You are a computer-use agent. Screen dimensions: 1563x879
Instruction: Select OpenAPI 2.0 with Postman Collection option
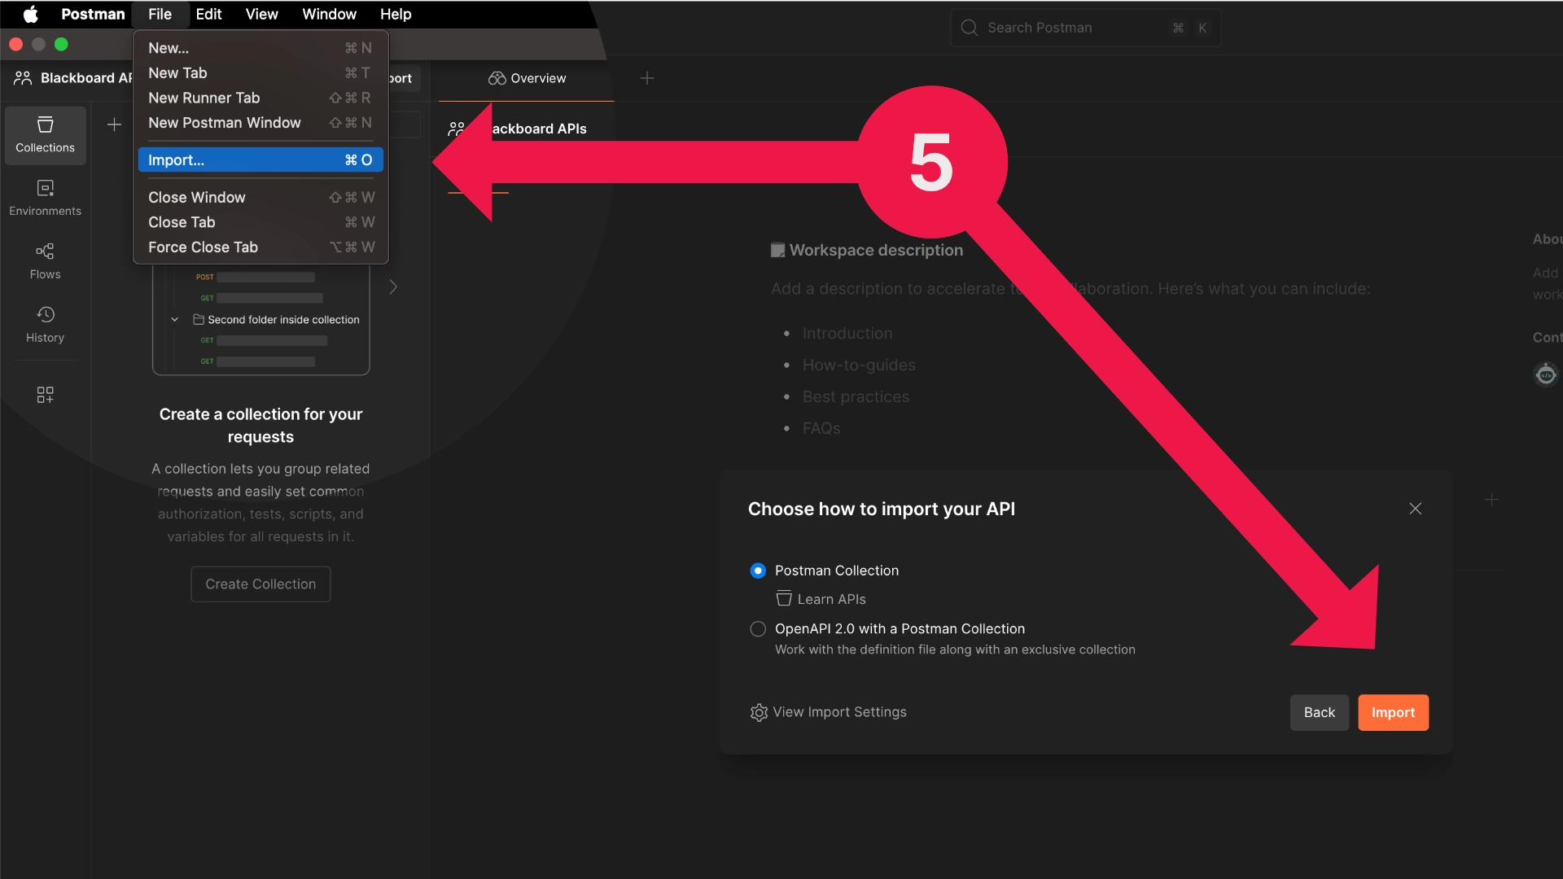pyautogui.click(x=758, y=628)
